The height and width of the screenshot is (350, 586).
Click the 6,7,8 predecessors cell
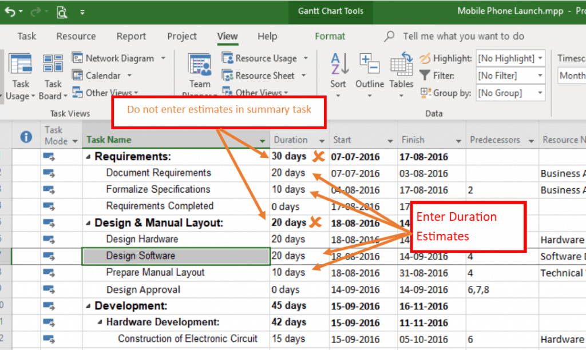pos(502,290)
